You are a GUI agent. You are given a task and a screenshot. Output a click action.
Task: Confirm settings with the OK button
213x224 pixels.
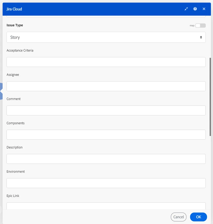click(198, 217)
